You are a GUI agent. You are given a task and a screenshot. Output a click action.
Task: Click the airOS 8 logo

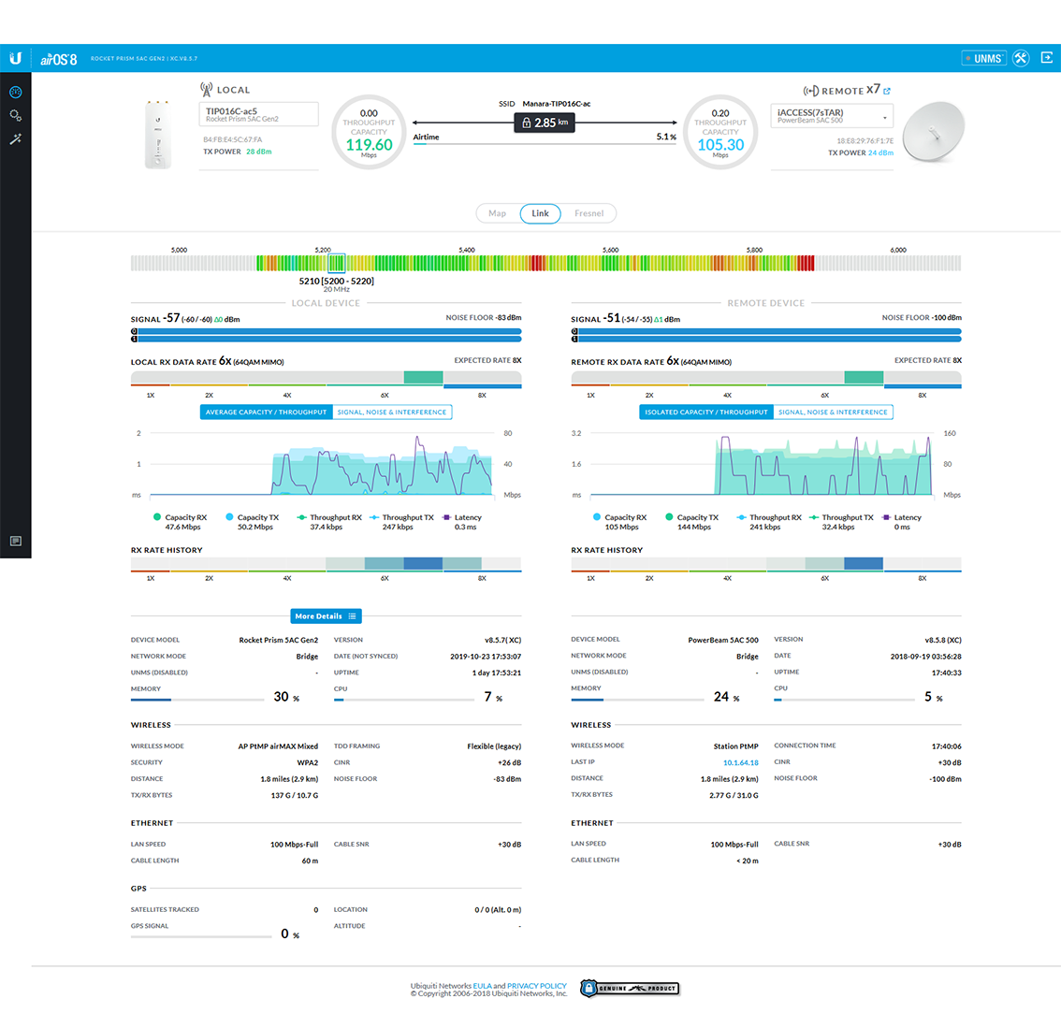pyautogui.click(x=59, y=59)
